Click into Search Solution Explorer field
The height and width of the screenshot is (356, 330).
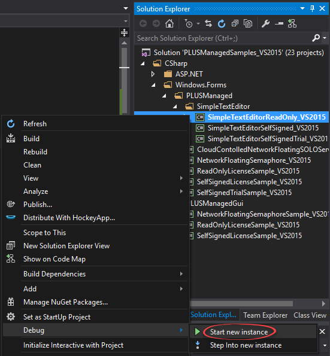click(x=223, y=38)
